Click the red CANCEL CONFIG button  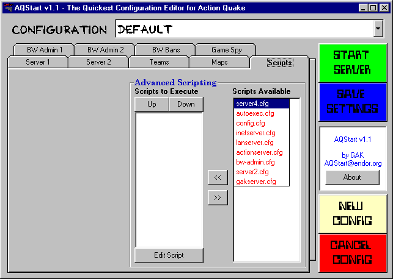(353, 253)
